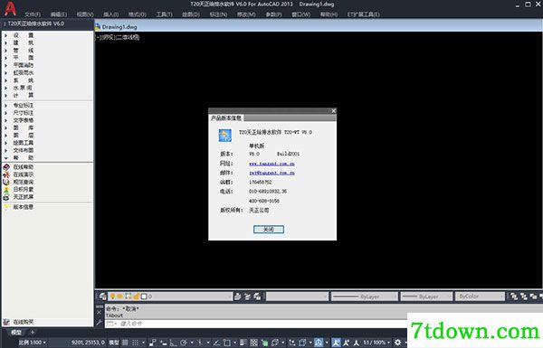Click the Drawing1.dwg file icon on the document tab

[x=98, y=26]
